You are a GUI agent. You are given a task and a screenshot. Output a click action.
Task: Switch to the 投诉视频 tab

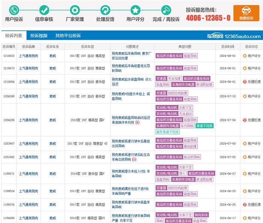coord(39,36)
